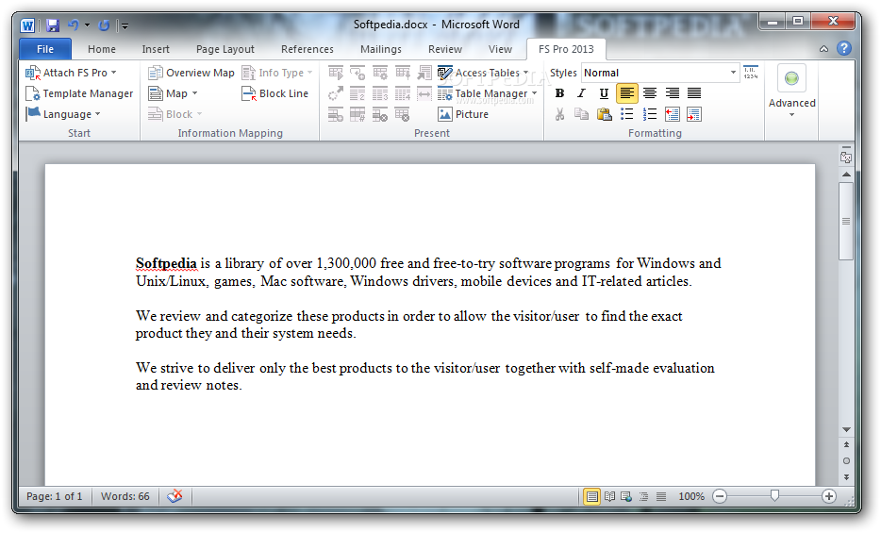Cut selection with the scissors icon
Viewport: 881px width, 533px height.
559,114
